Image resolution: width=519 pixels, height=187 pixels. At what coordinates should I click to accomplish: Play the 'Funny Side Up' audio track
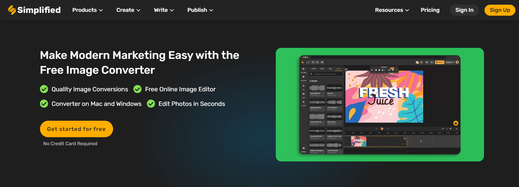[x=317, y=88]
